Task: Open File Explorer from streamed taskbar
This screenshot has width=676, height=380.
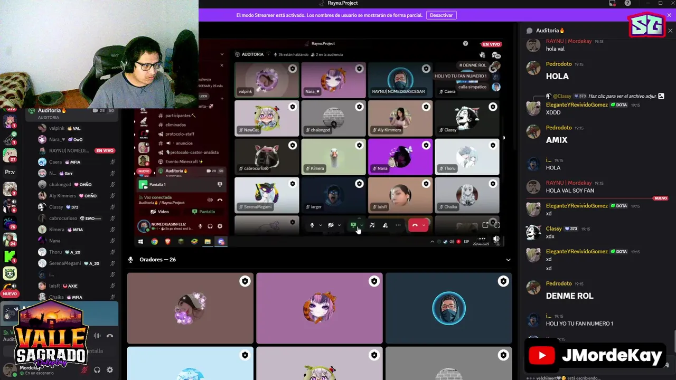Action: pyautogui.click(x=208, y=242)
